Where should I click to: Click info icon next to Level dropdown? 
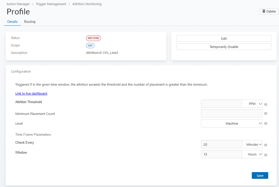266,123
